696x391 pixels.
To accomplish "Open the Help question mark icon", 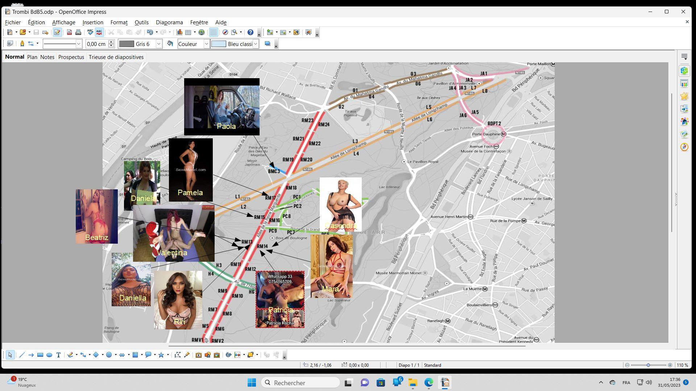I will 250,33.
